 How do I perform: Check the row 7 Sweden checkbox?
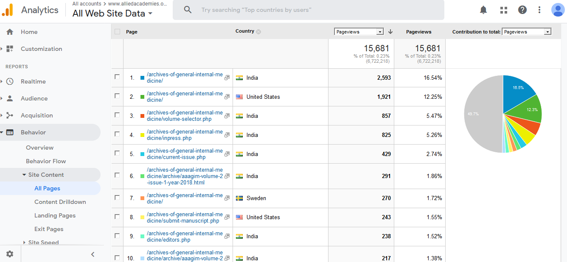click(117, 198)
